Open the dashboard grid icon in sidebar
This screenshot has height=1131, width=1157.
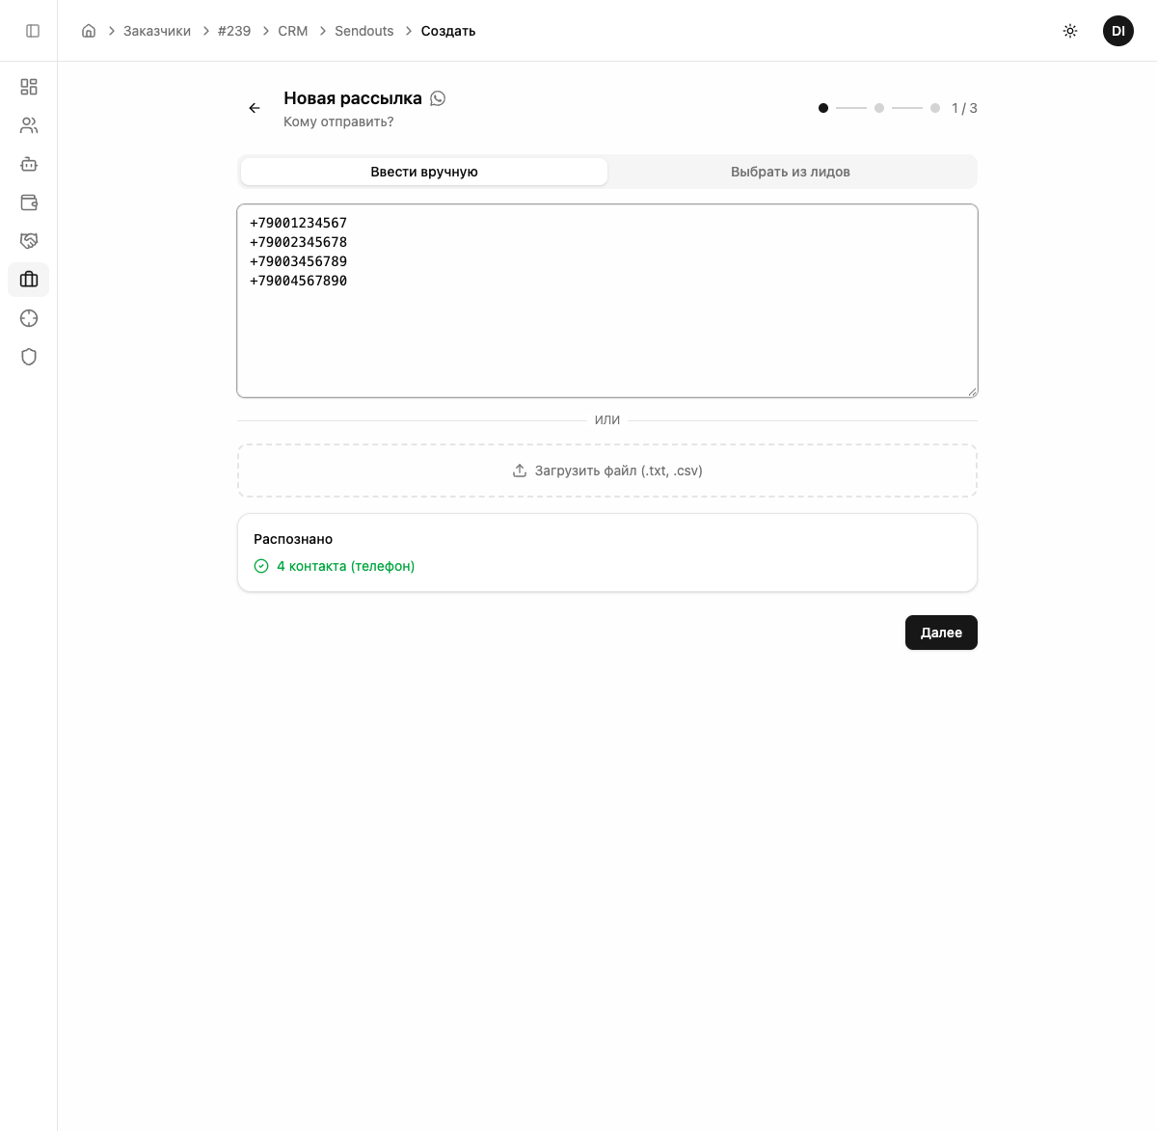(x=29, y=87)
